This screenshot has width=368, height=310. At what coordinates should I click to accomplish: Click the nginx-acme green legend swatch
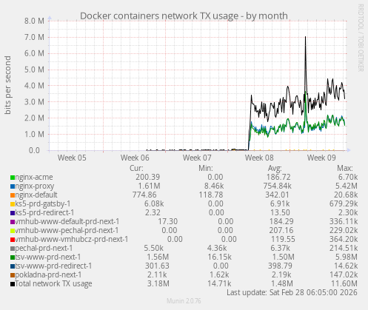tap(13, 178)
